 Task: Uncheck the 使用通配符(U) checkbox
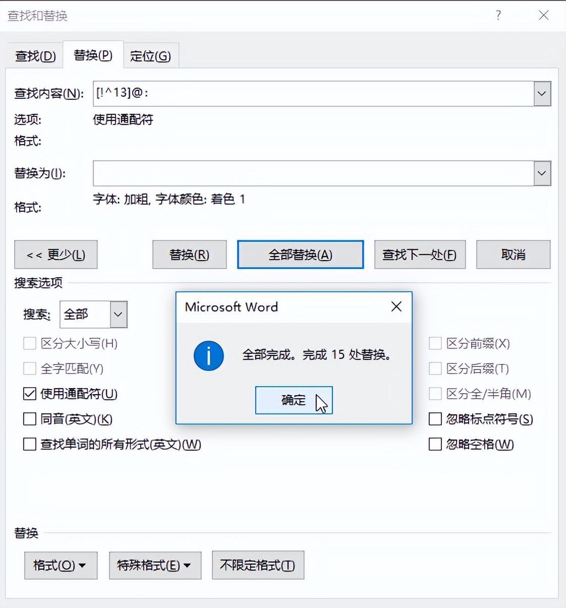point(29,394)
